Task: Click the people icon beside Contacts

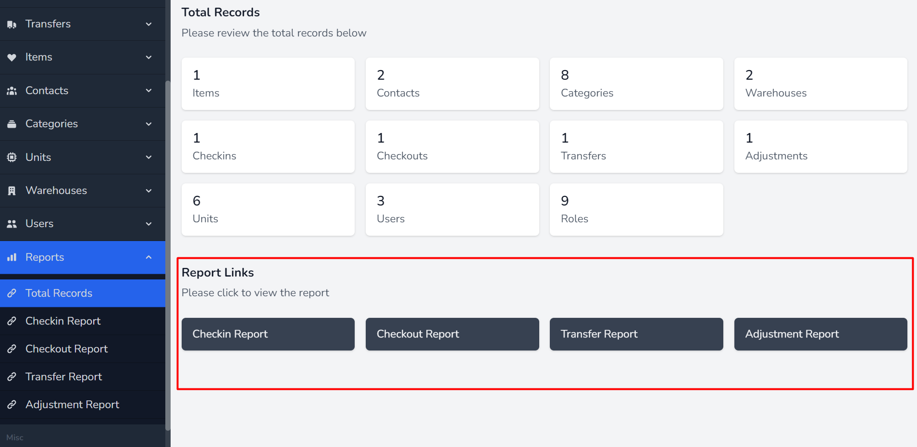Action: 12,91
